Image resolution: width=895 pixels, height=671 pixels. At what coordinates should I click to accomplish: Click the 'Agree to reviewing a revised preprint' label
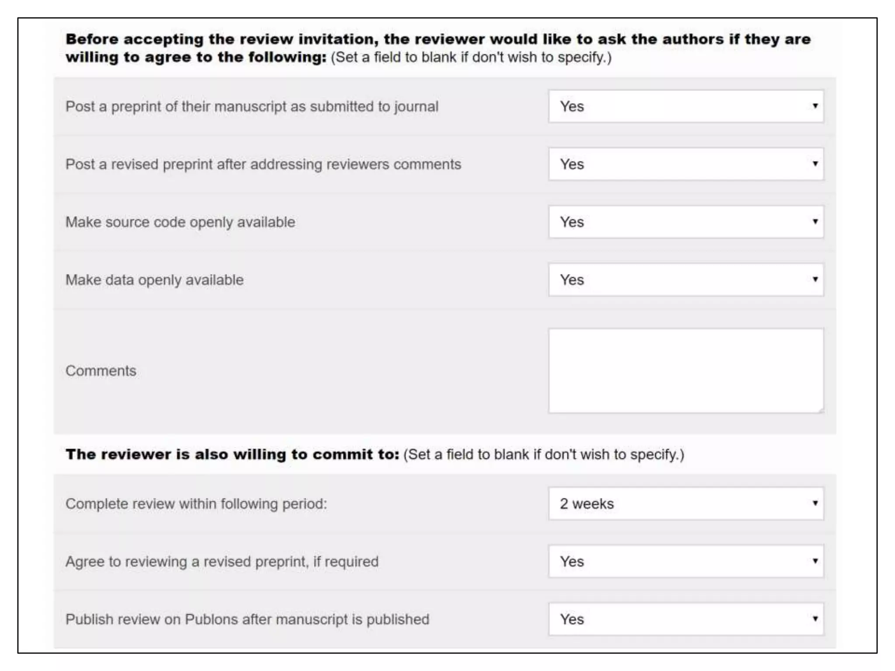[x=222, y=562]
